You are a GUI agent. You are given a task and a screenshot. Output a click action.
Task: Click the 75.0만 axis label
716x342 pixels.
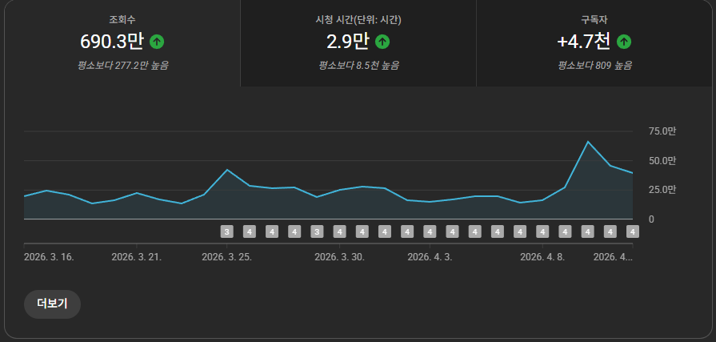(662, 131)
